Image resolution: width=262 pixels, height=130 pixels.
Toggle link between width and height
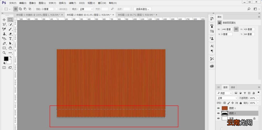pos(236,29)
